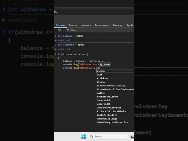Select 'XRWebGLSubImage' suggestion
188x141 pixels.
(x=115, y=119)
